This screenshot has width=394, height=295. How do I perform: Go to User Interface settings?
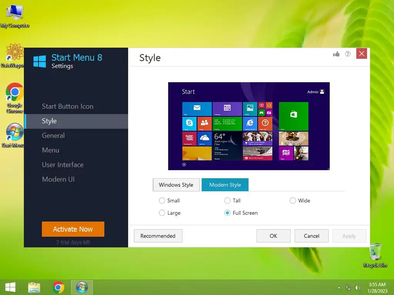tap(63, 165)
